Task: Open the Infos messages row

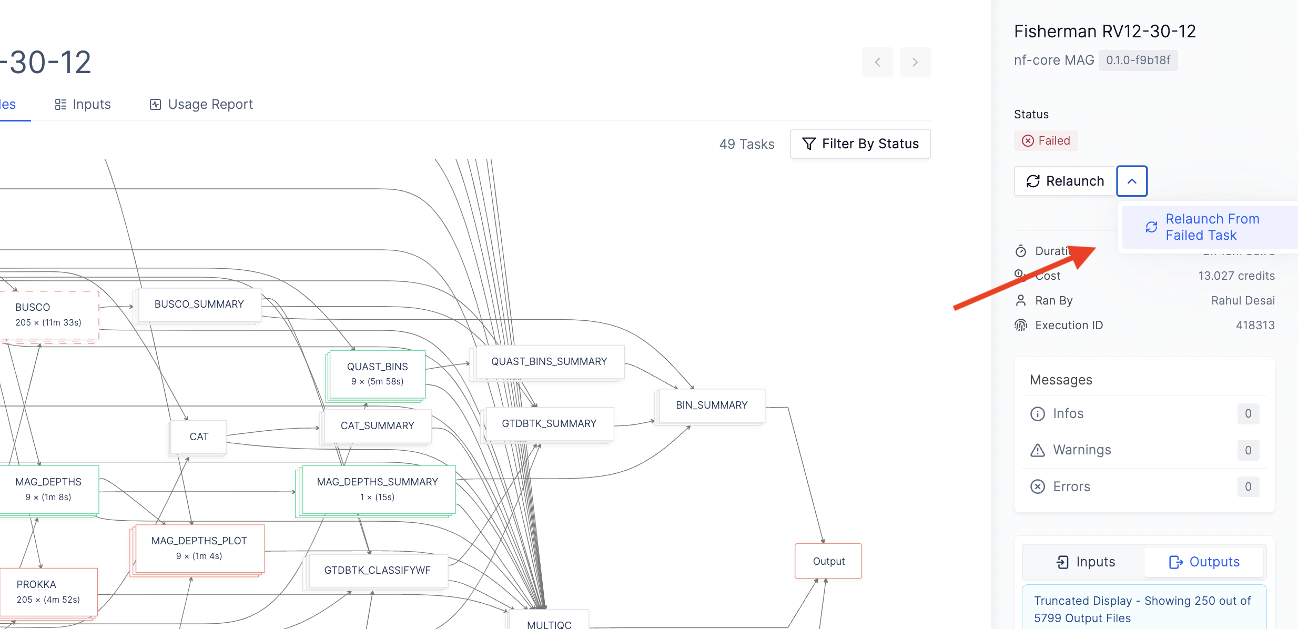Action: (1144, 414)
